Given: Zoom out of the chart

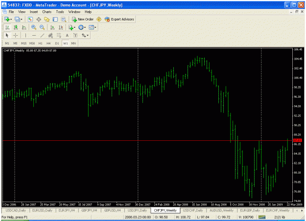Looking at the screenshot, I should 42,27.
